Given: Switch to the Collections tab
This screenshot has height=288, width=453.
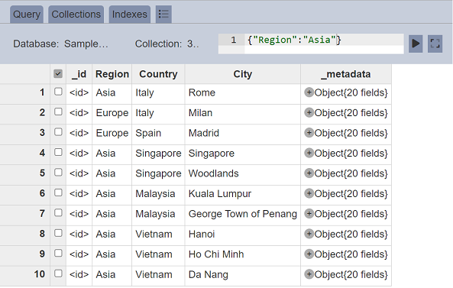Looking at the screenshot, I should click(x=76, y=15).
